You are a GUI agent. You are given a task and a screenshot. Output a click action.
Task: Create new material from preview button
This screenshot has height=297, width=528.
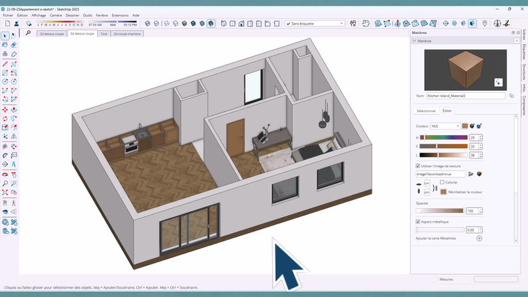(499, 83)
